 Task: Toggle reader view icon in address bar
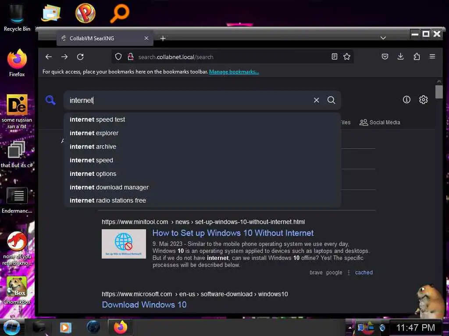tap(334, 56)
